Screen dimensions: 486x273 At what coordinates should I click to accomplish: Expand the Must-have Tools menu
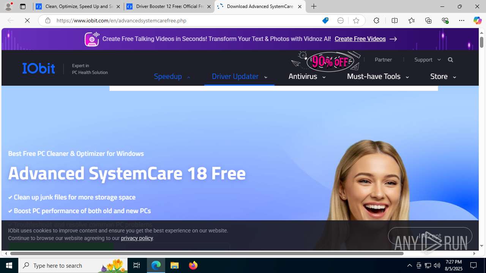(378, 76)
